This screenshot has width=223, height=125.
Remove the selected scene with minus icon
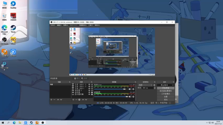54,100
